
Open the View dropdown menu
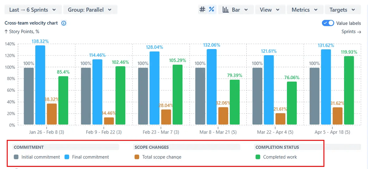pyautogui.click(x=270, y=10)
